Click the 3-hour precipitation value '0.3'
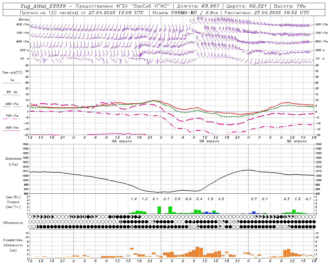 click(x=188, y=199)
